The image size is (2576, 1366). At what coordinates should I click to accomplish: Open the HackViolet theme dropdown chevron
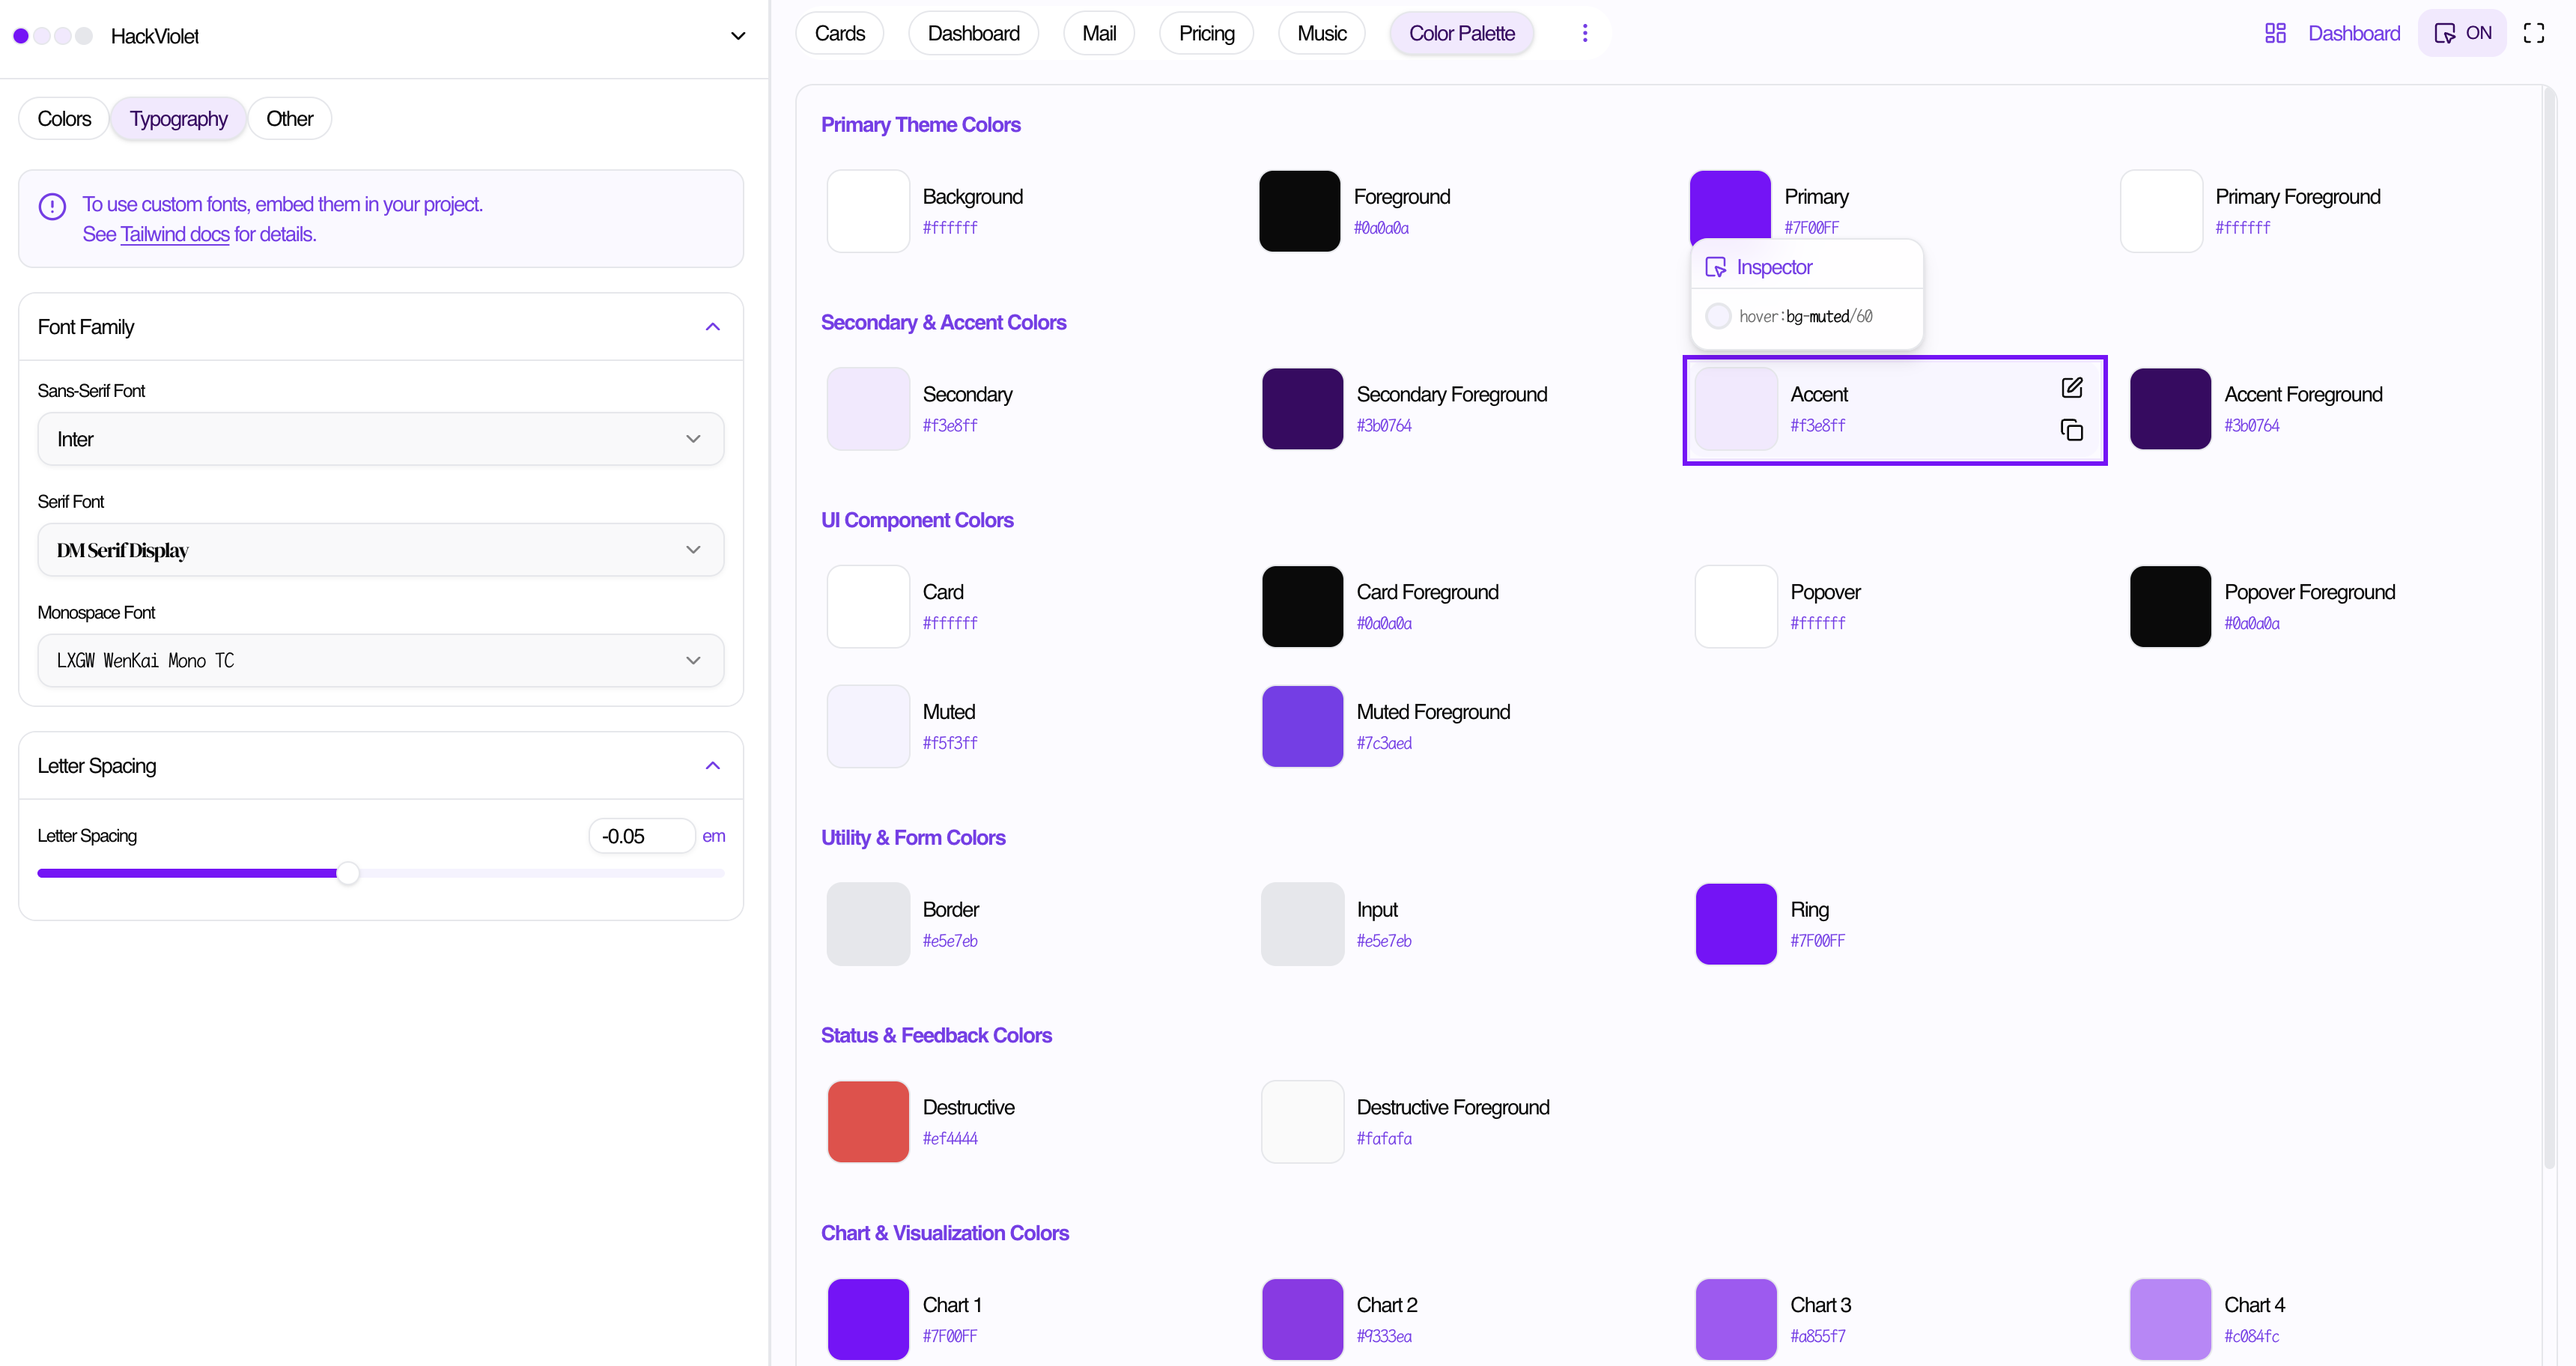click(x=738, y=36)
